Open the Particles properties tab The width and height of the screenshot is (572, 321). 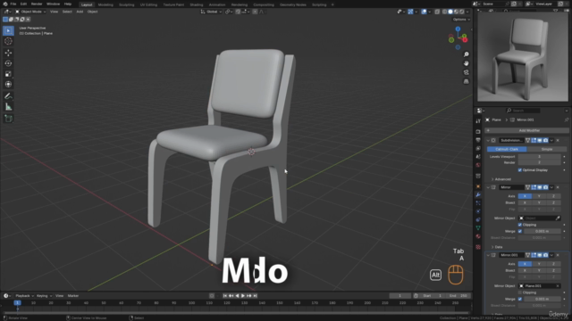click(x=478, y=203)
